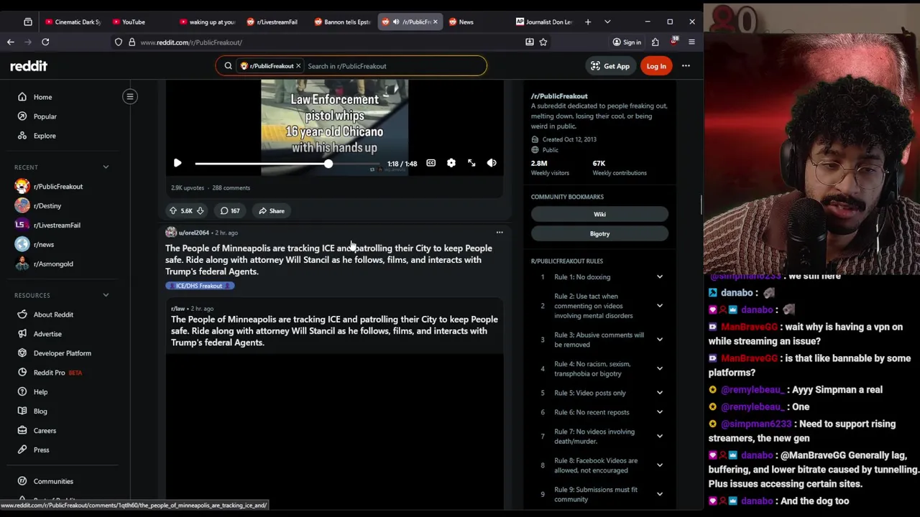
Task: Open u/orel2064 user profile
Action: pyautogui.click(x=193, y=233)
